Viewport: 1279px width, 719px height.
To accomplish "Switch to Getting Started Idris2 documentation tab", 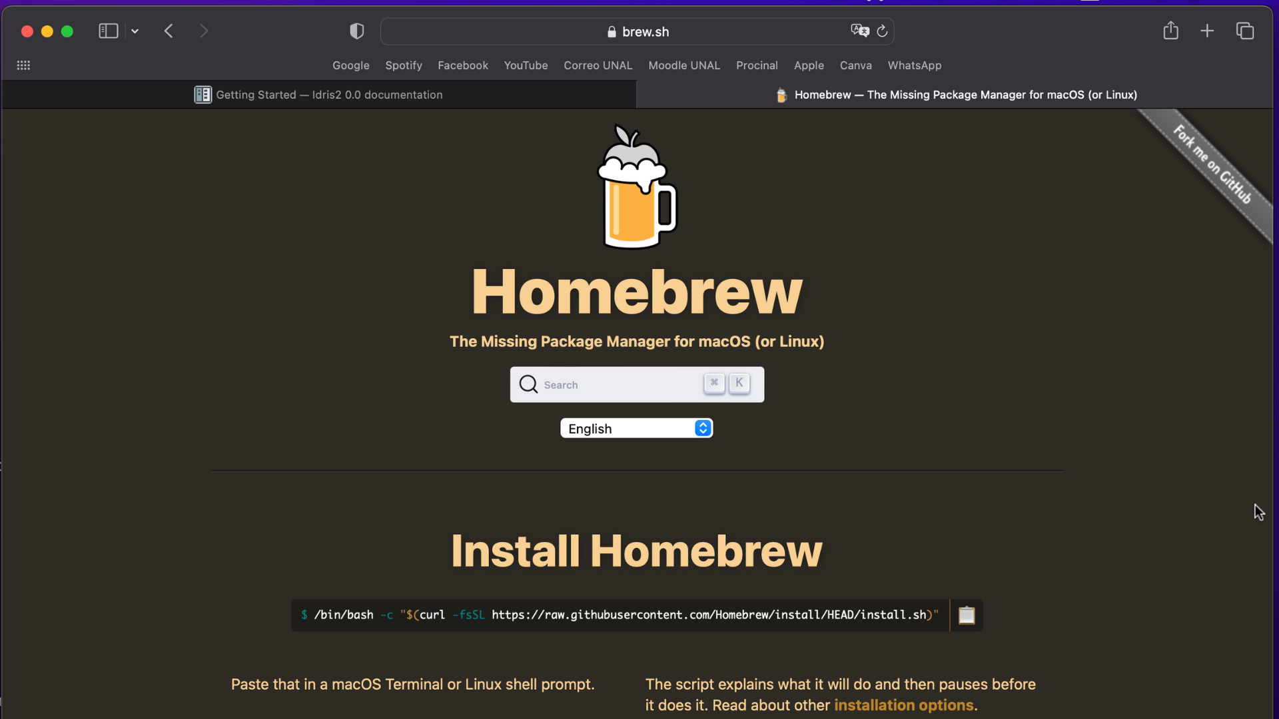I will (320, 95).
